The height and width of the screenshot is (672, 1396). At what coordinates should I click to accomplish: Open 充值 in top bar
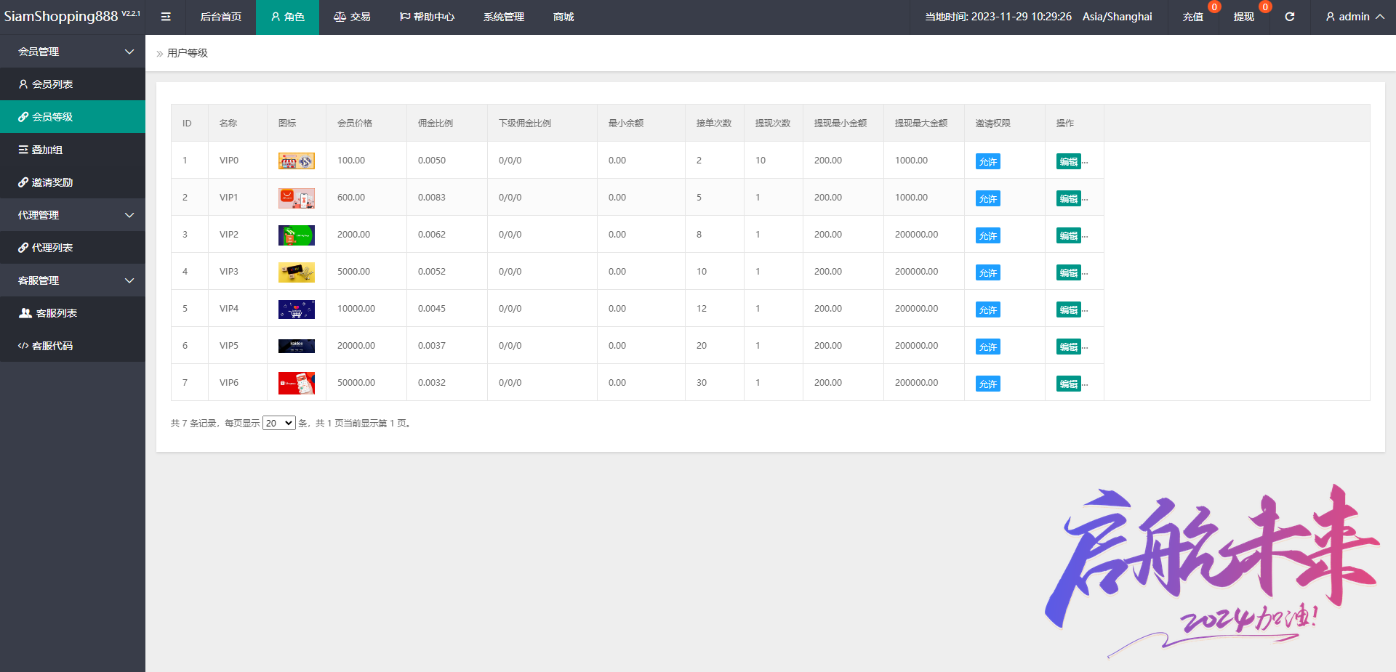tap(1193, 17)
